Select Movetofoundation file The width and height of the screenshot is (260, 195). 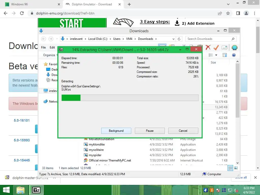pyautogui.click(x=102, y=139)
